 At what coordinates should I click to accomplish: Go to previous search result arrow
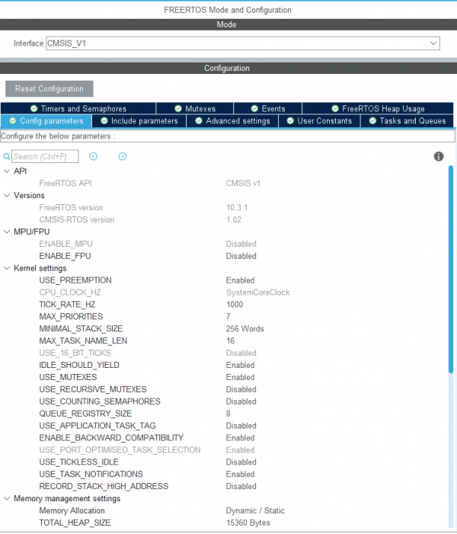[x=94, y=156]
